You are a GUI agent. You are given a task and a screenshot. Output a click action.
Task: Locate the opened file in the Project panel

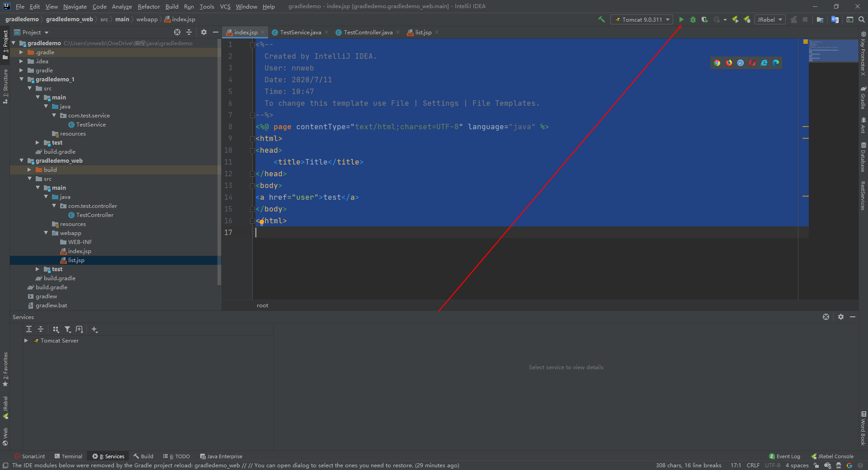tap(177, 32)
